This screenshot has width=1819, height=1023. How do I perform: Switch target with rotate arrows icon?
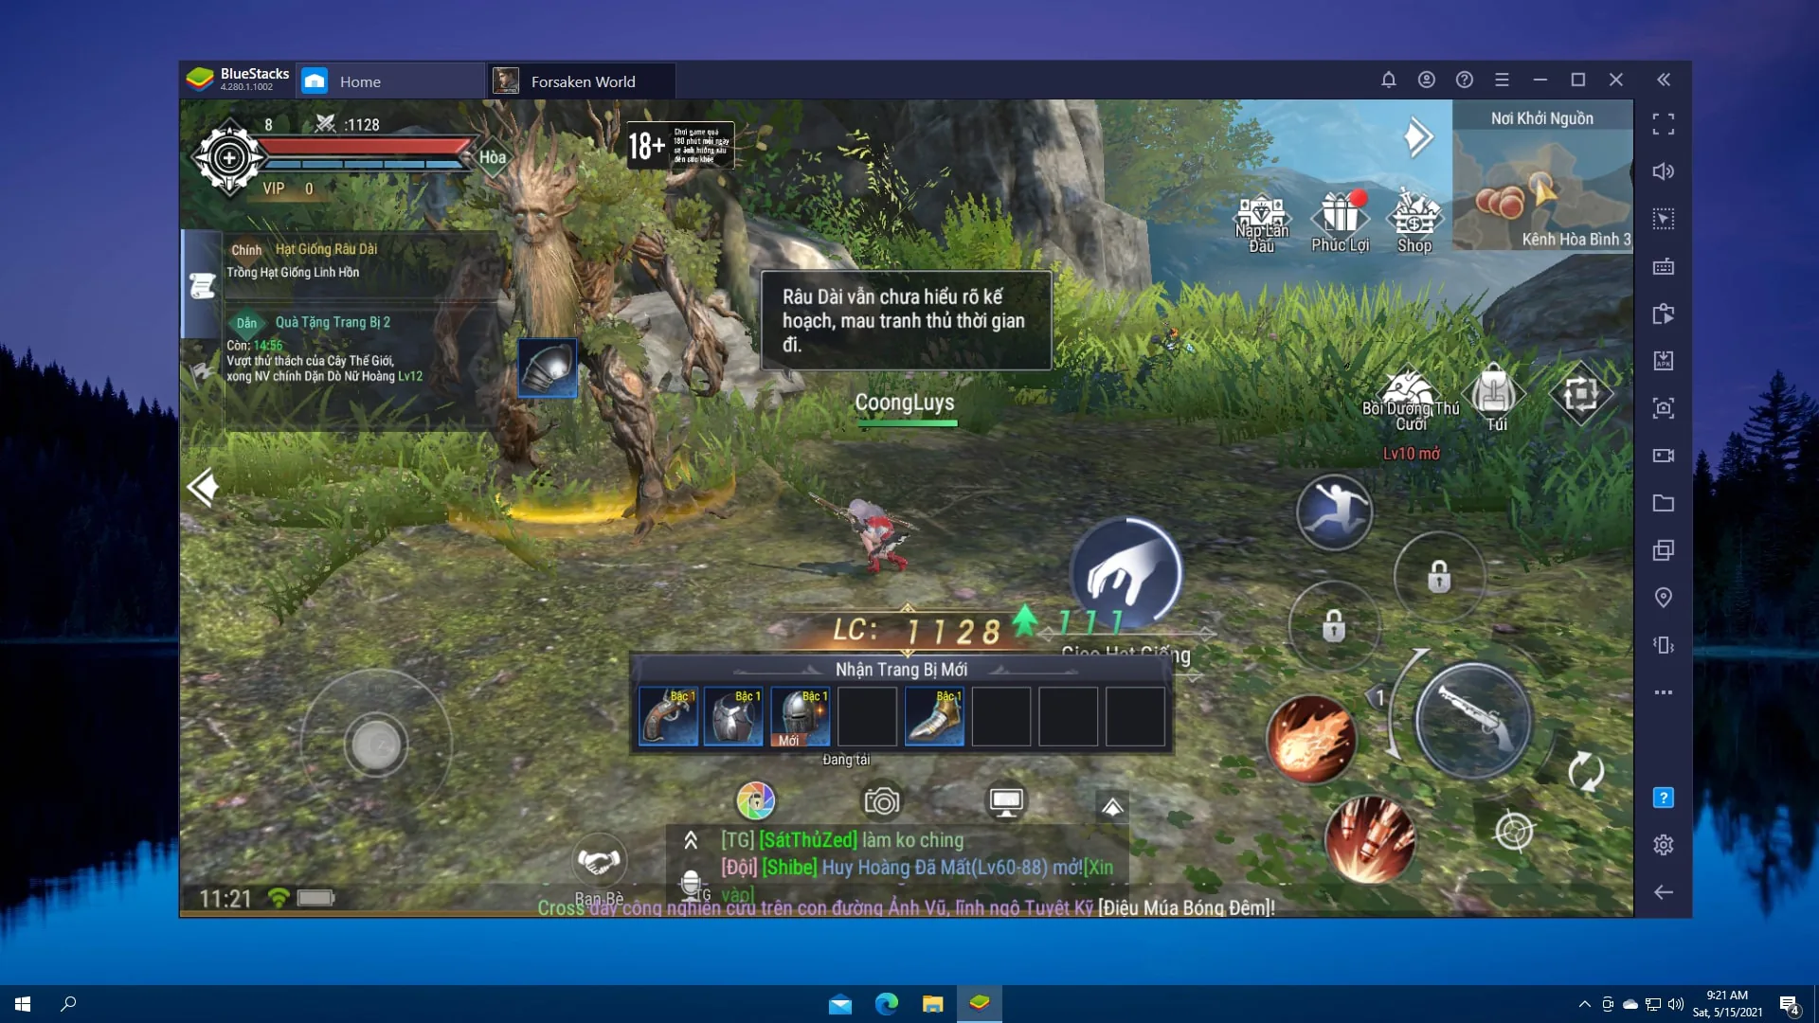pos(1586,771)
